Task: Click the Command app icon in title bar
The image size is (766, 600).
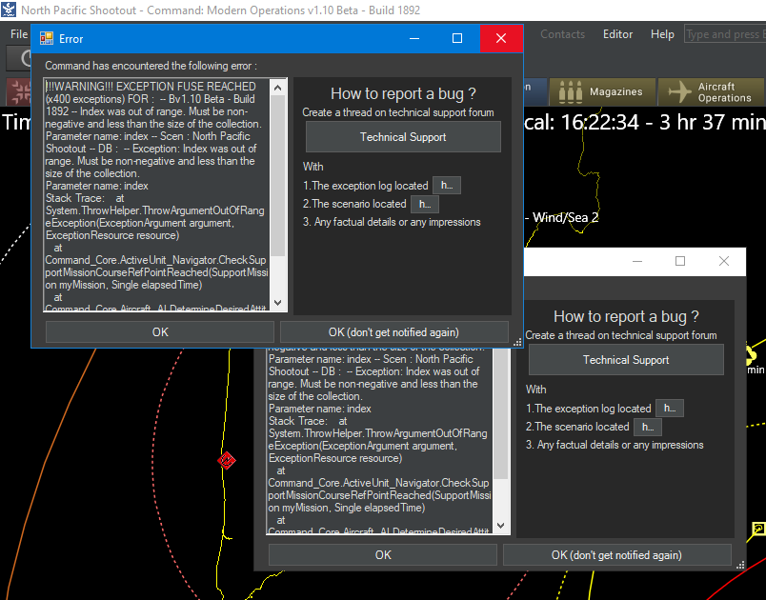Action: [x=9, y=10]
